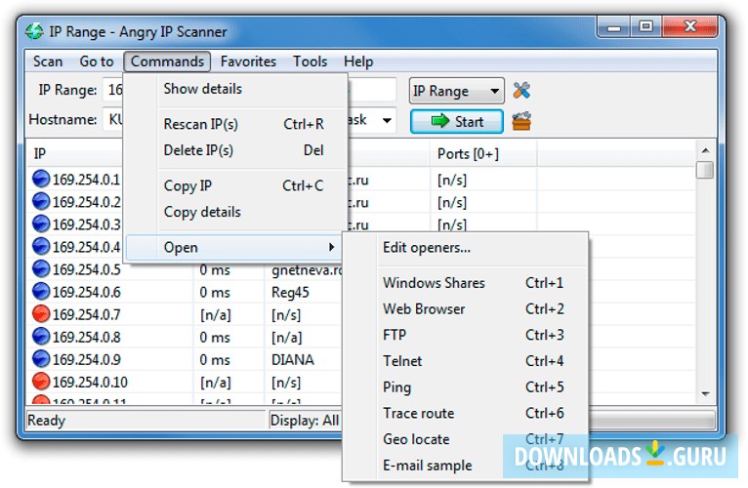
Task: Click the red status icon for 169.254.0.10
Action: (41, 382)
